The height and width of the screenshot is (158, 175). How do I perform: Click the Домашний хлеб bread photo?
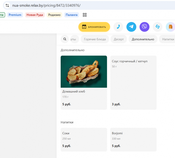(84, 72)
